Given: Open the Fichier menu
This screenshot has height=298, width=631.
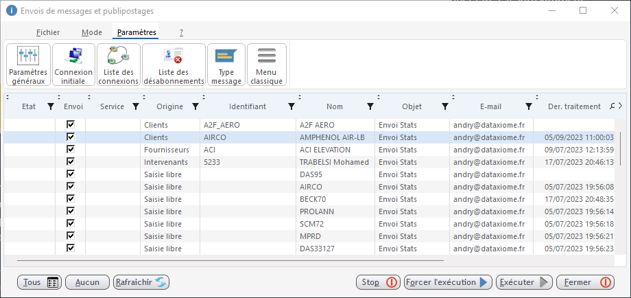Looking at the screenshot, I should pyautogui.click(x=48, y=32).
